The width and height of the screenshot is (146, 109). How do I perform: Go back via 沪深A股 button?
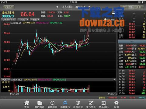pos(9,7)
